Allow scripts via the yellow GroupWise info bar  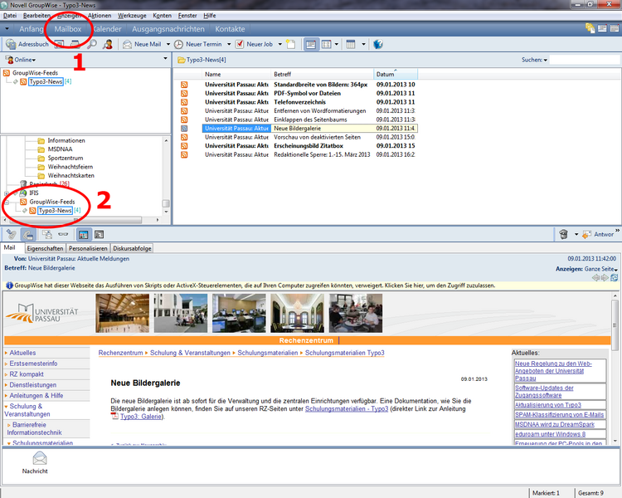tap(254, 286)
